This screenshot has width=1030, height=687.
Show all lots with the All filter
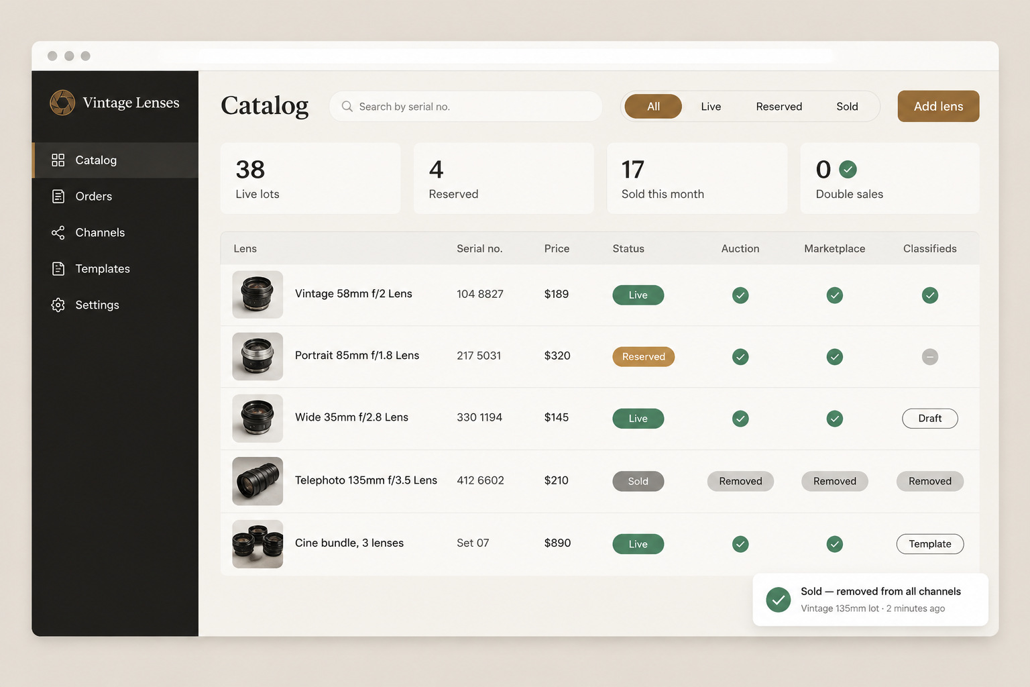653,106
